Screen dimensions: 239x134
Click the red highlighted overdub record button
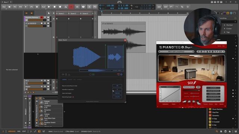pyautogui.click(x=71, y=7)
